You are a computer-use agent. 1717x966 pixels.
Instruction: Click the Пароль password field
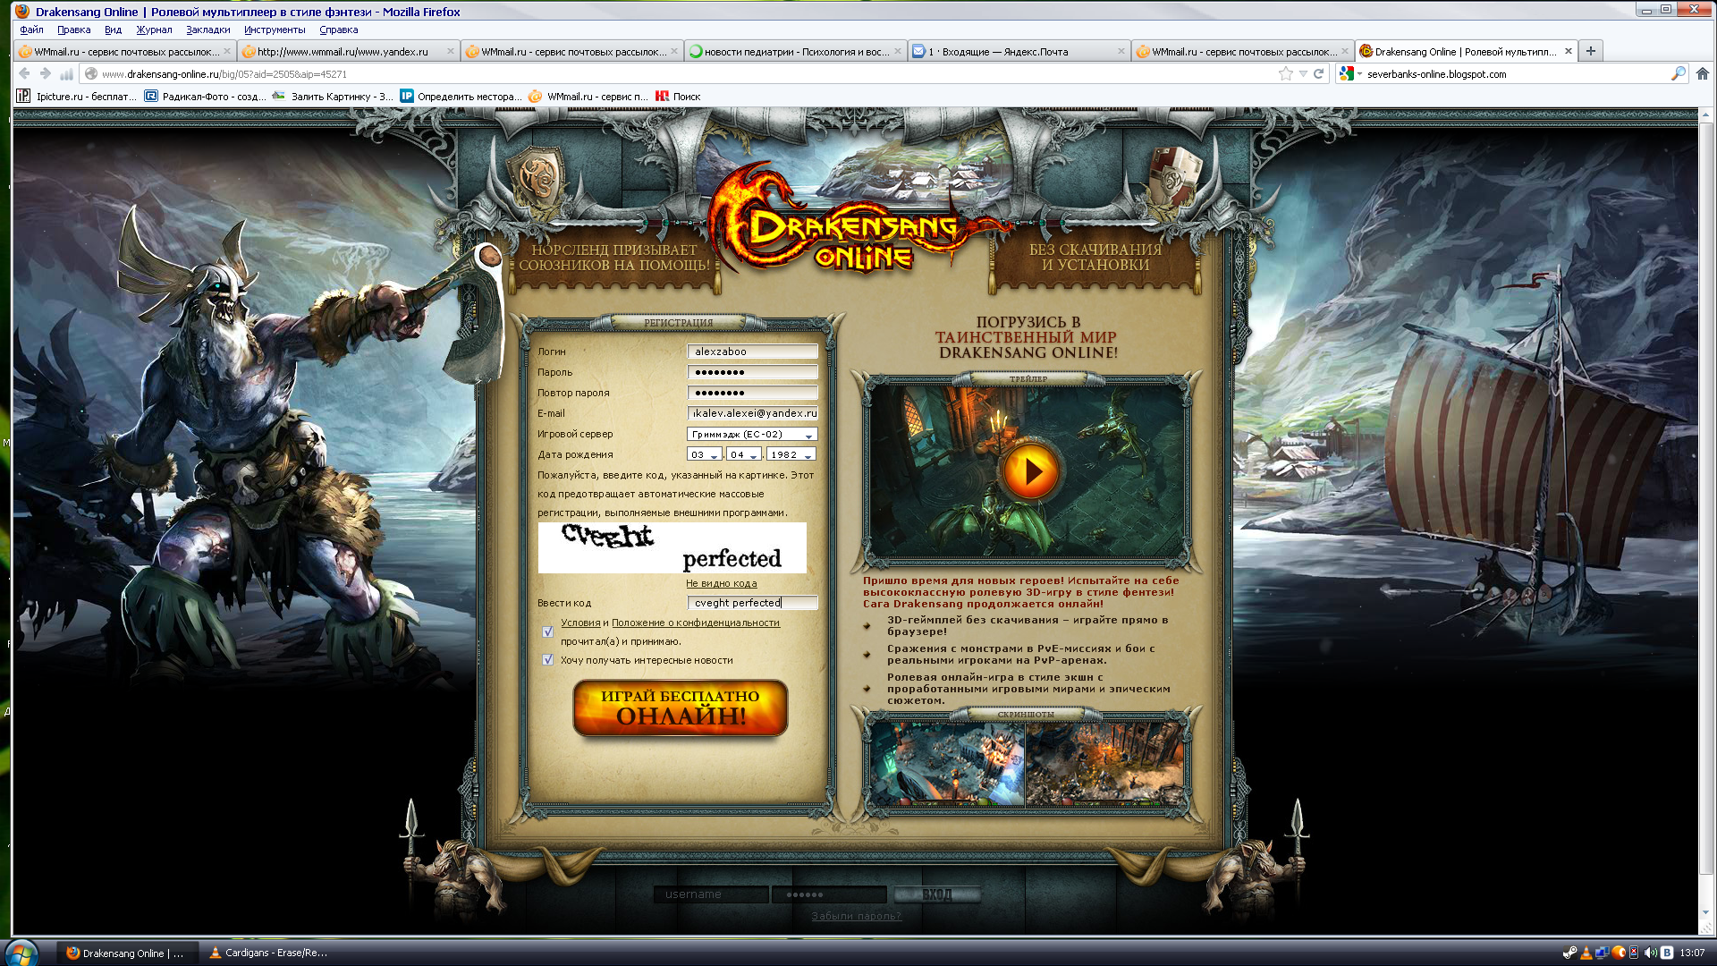click(752, 372)
